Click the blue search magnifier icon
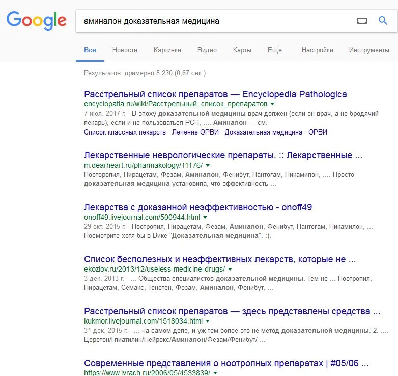 383,20
